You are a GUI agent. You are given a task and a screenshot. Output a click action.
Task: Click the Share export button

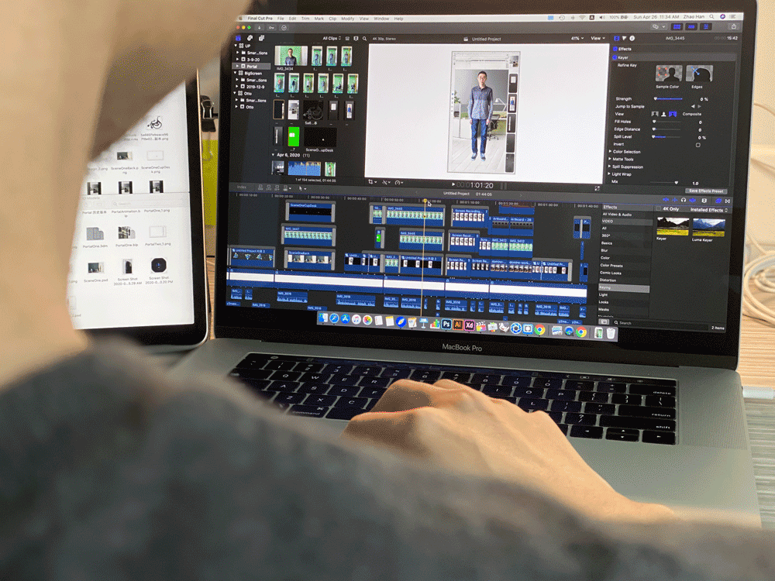(733, 26)
